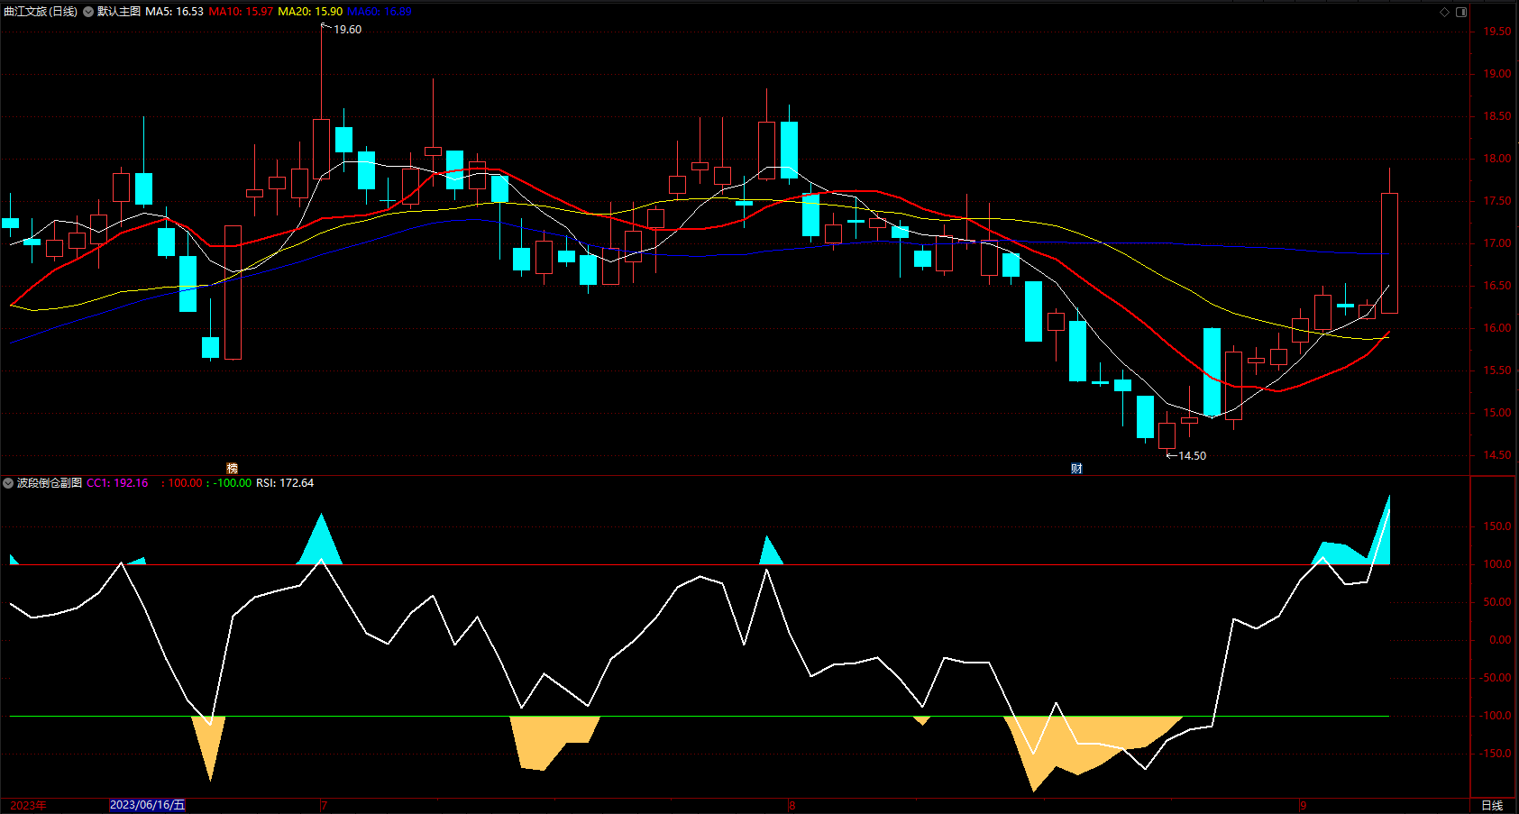This screenshot has height=814, width=1519.
Task: Select the CC1: 192.16 indicator value
Action: coord(117,483)
